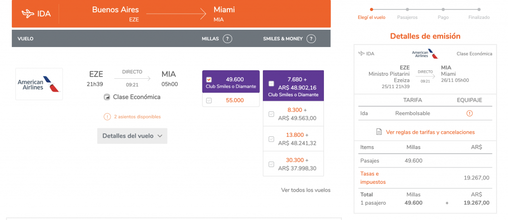Click the 'Tasas e impuestos' link

click(x=373, y=177)
